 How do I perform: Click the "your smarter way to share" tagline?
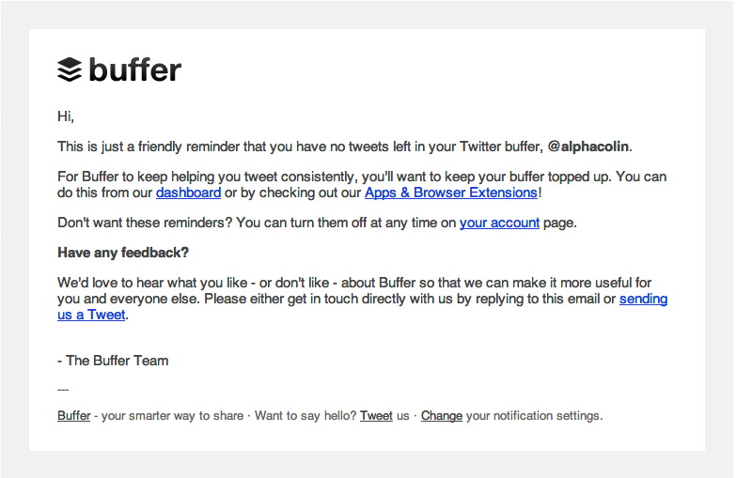pyautogui.click(x=172, y=416)
